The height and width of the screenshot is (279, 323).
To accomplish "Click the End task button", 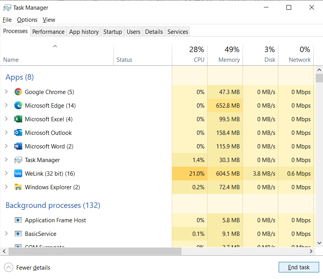I will [299, 267].
